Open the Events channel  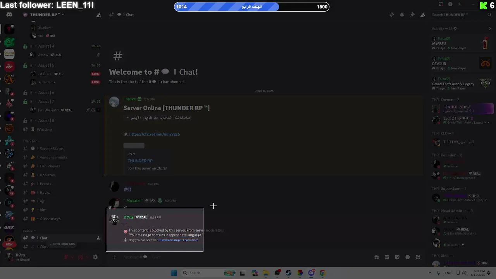(62, 184)
